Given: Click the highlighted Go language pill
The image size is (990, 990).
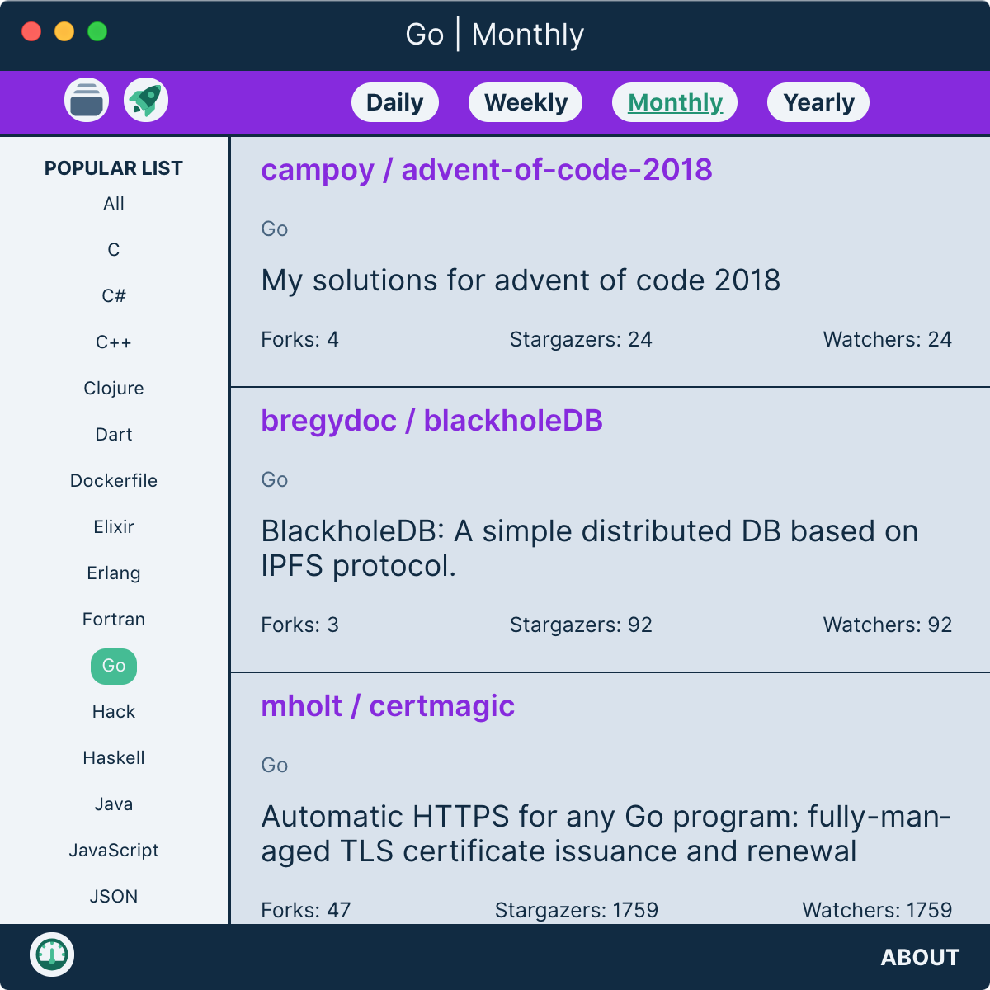Looking at the screenshot, I should (114, 666).
